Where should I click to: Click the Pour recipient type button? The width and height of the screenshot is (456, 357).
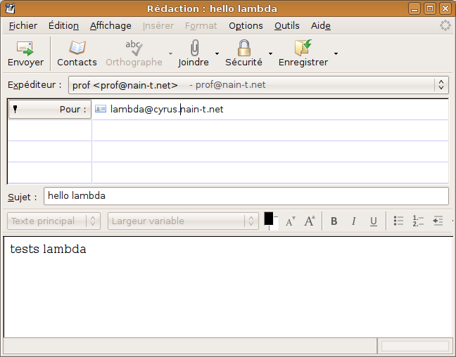(x=50, y=109)
